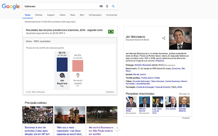
Task: Click Feedback under the election results card
Action: (x=110, y=92)
